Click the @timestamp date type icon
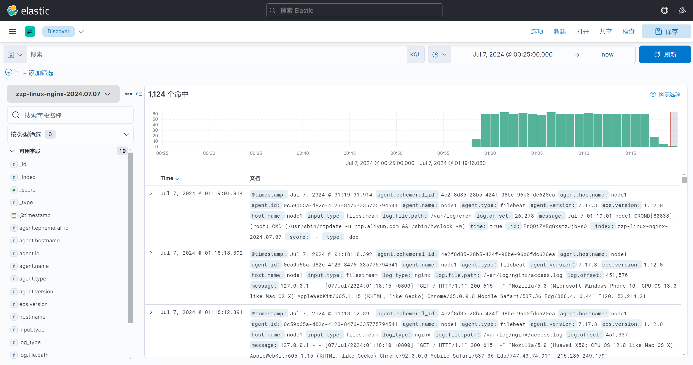Screen dimensions: 693x365 coord(14,215)
